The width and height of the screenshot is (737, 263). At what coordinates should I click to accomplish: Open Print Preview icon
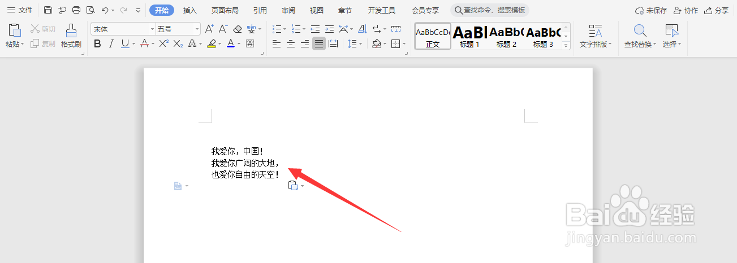click(90, 10)
